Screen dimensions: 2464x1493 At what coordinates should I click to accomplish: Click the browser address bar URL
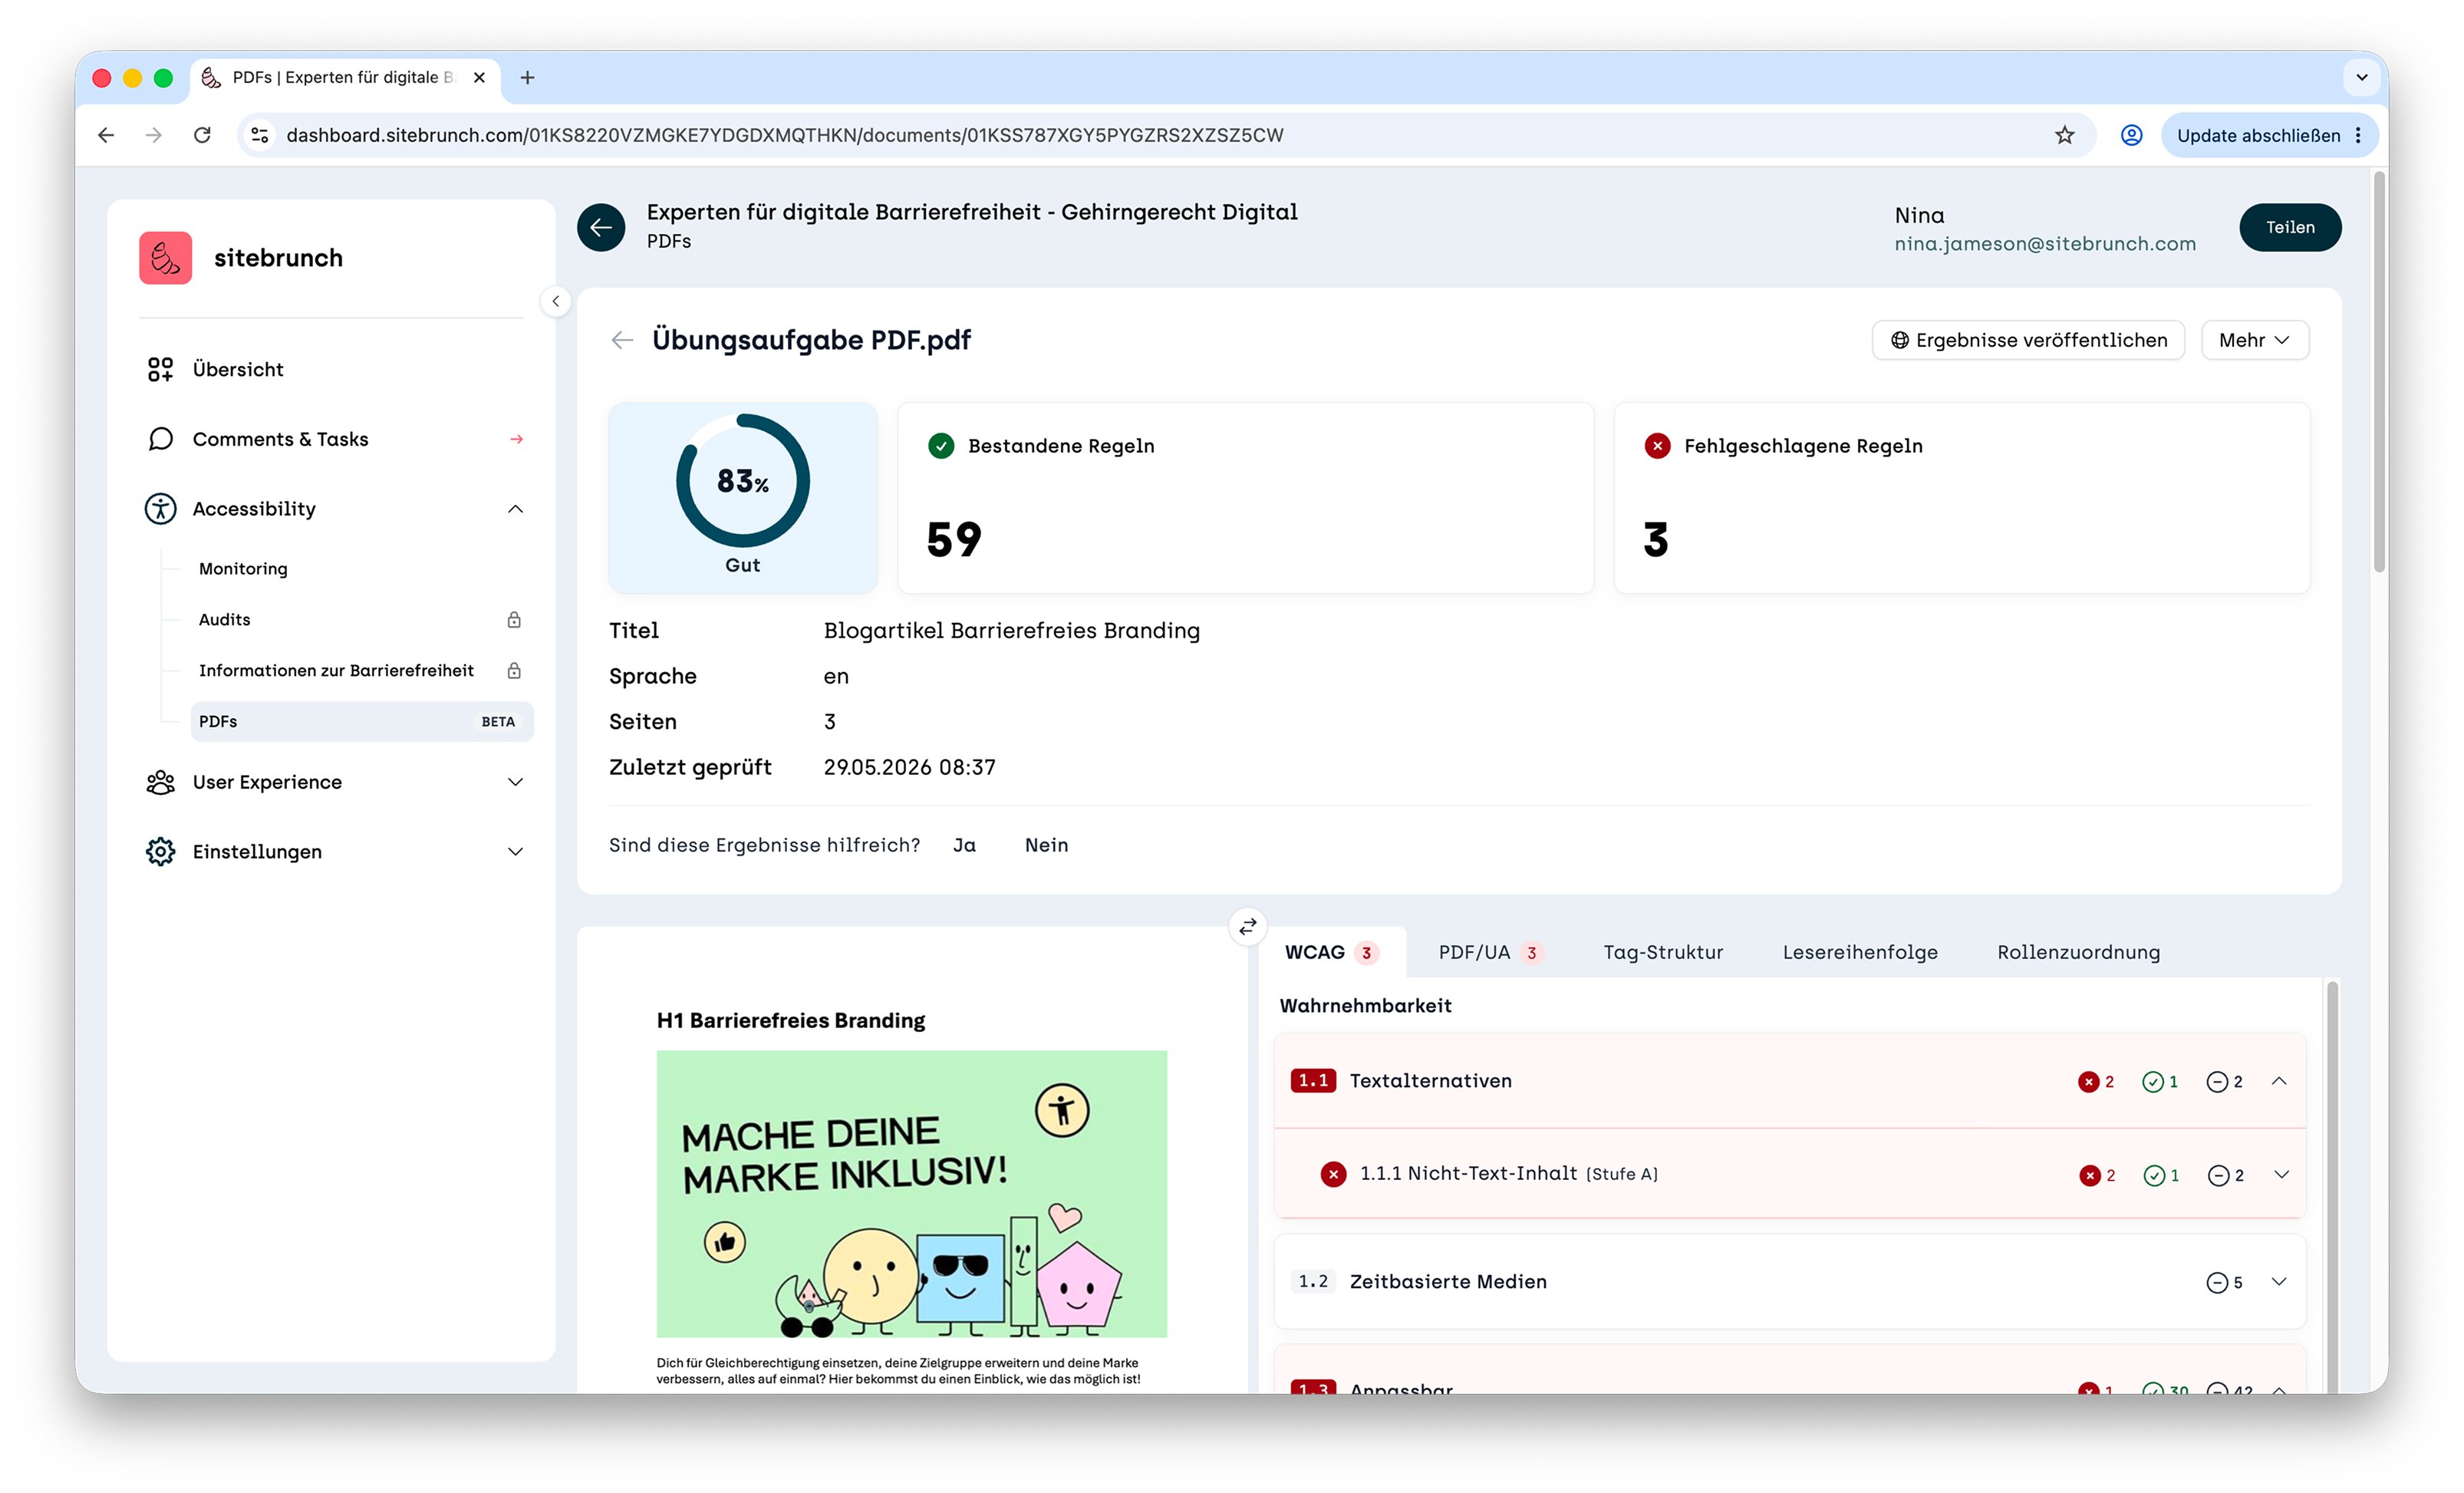tap(784, 135)
